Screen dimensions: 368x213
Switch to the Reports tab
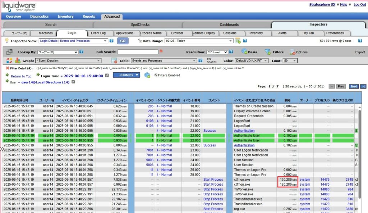(89, 17)
